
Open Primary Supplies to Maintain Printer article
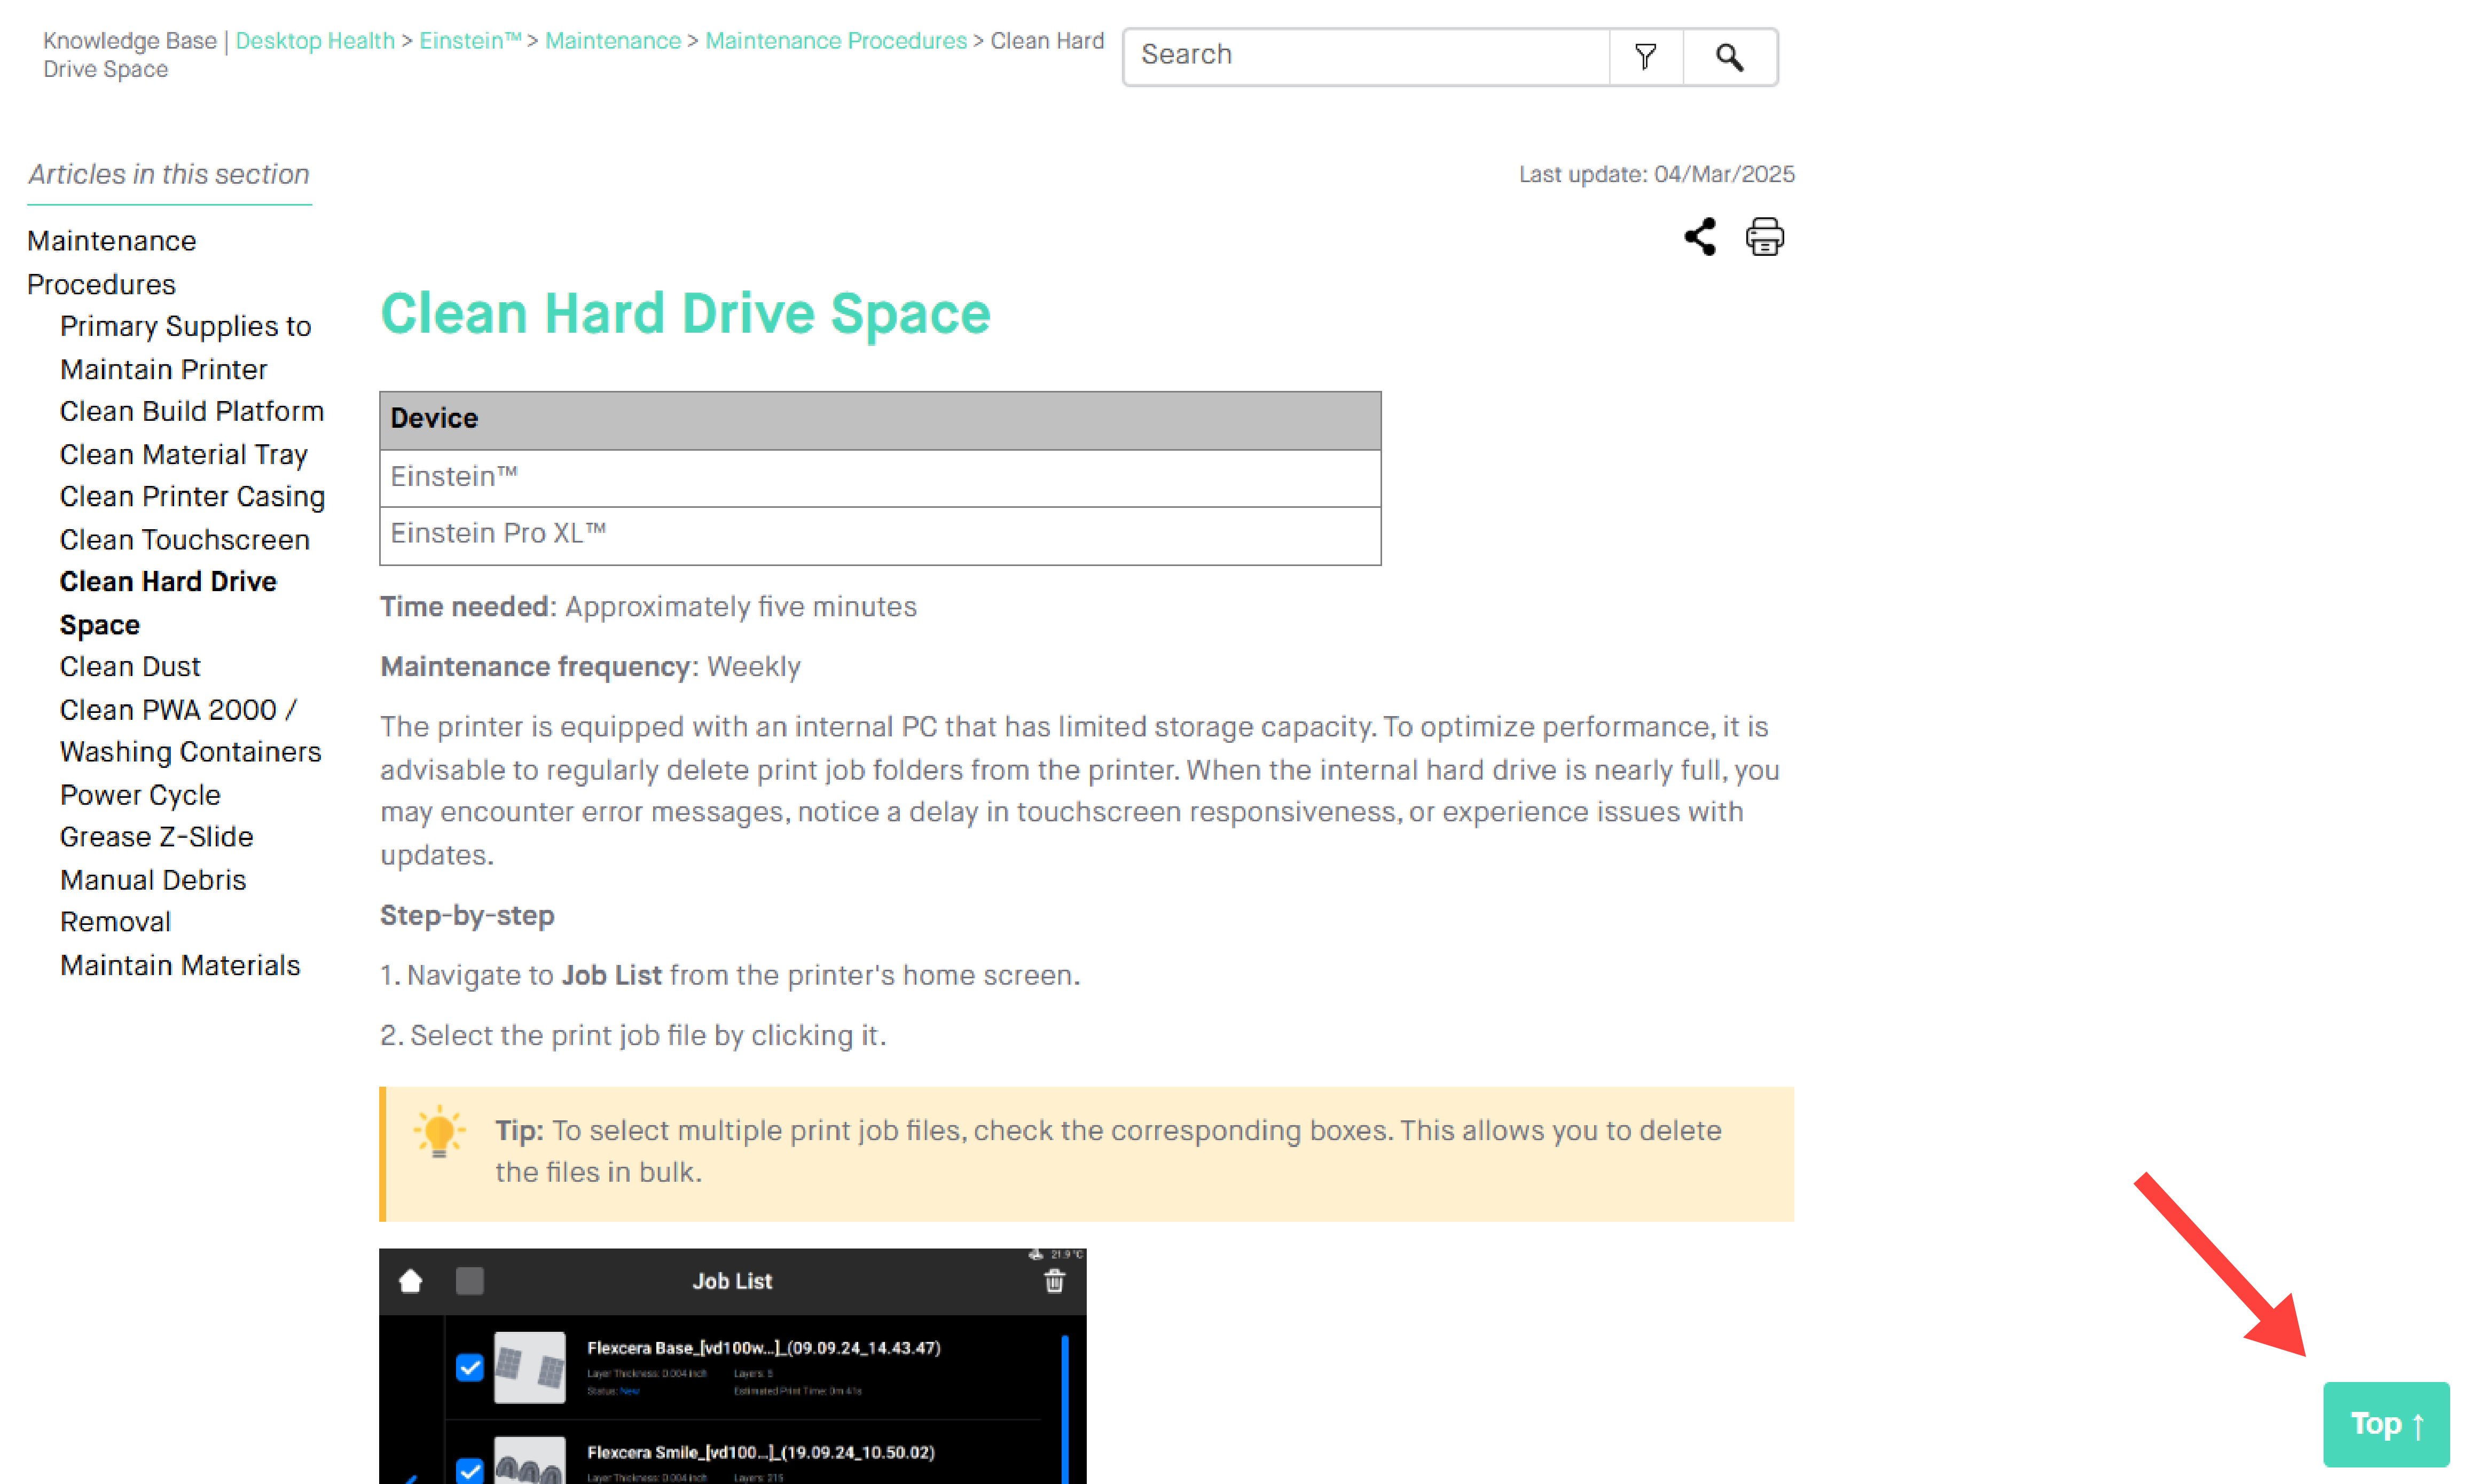(185, 347)
